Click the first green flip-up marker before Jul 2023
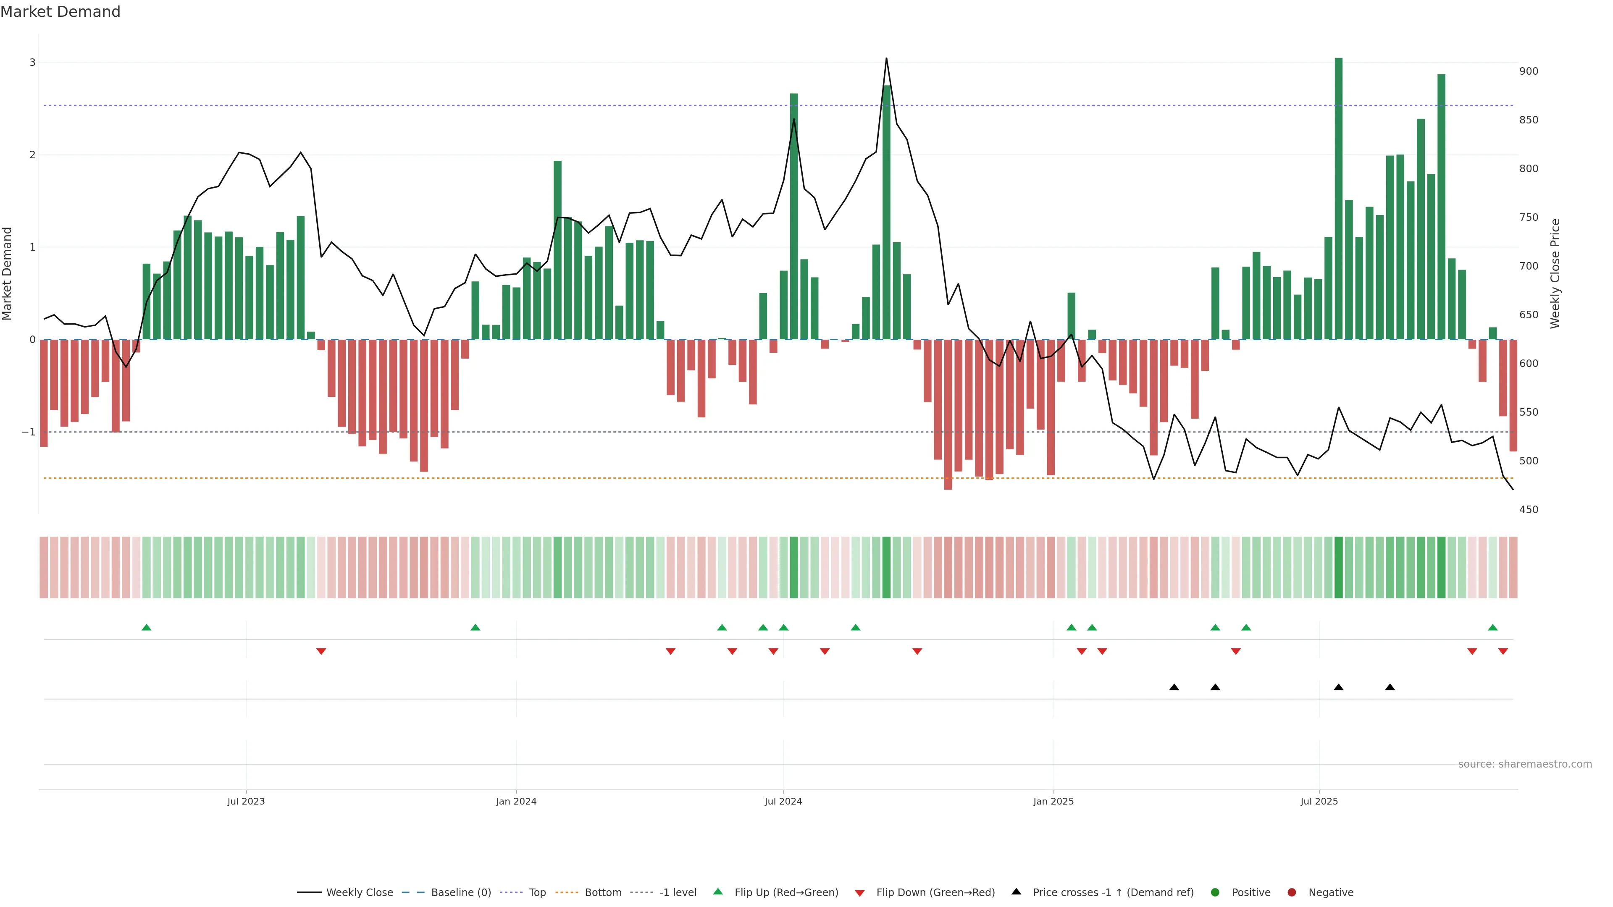The height and width of the screenshot is (907, 1613). tap(147, 627)
